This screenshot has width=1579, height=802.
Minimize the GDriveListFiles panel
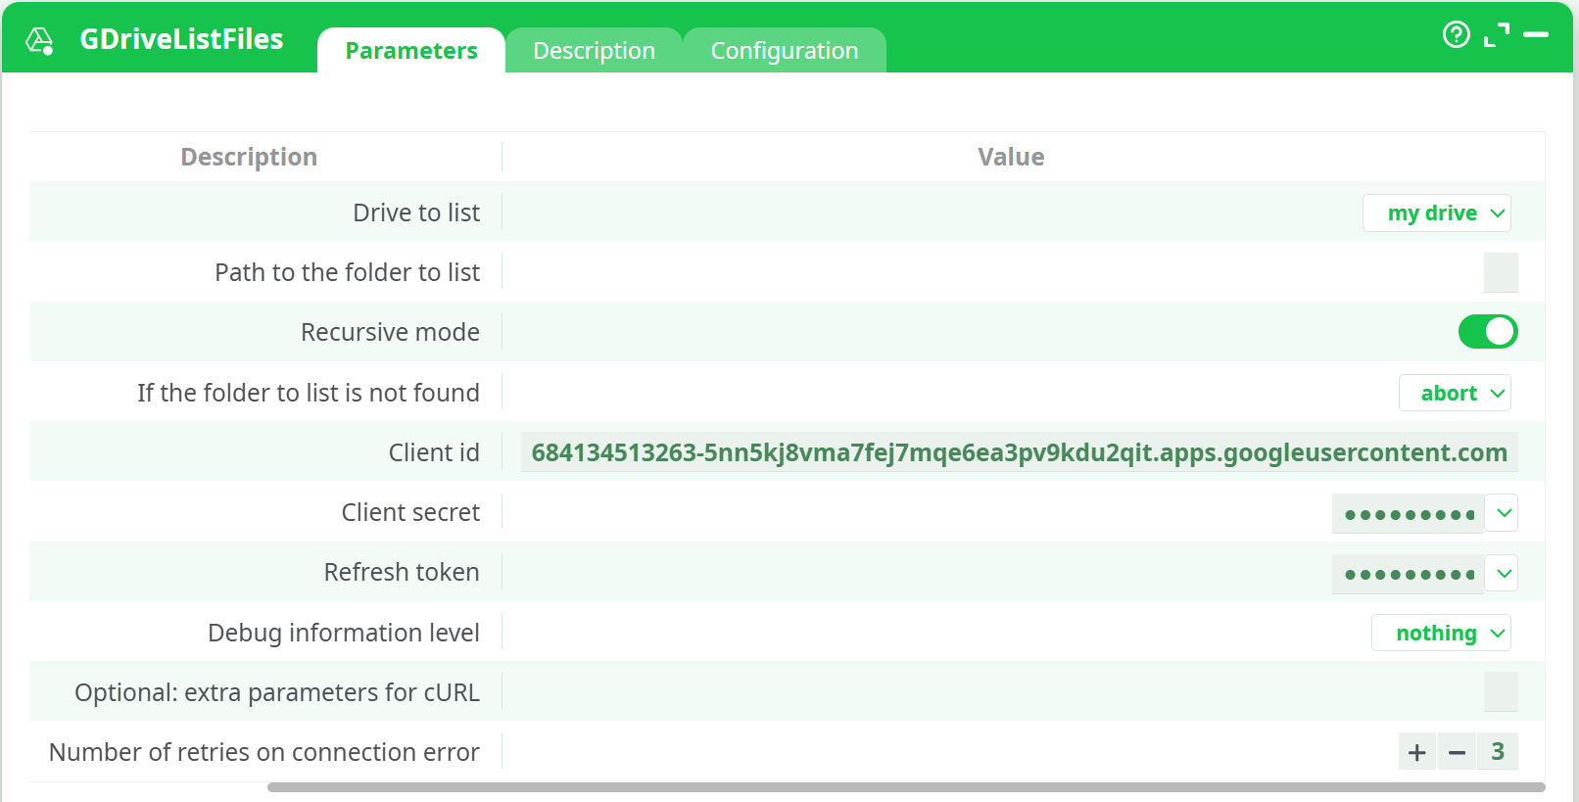[1536, 35]
